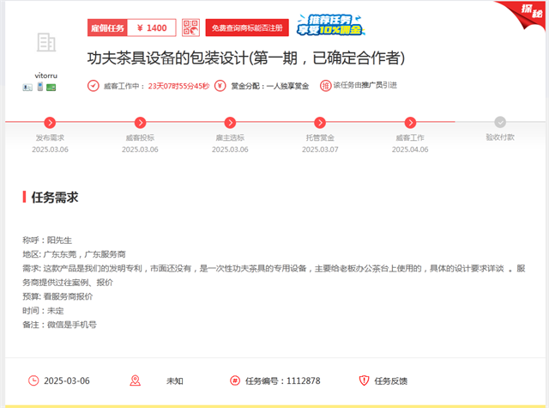The height and width of the screenshot is (408, 549).
Task: Click the 威客投标 step label
Action: pos(140,137)
